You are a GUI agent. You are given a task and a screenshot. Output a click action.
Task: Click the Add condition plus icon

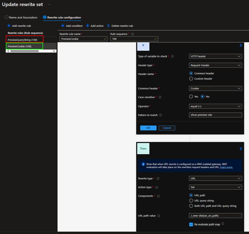(63, 26)
